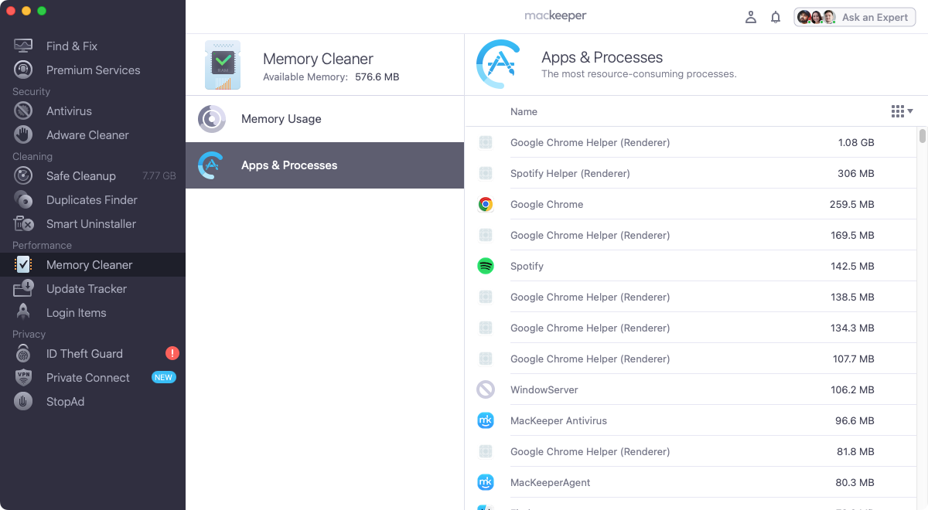Select the Spotify process name
The height and width of the screenshot is (510, 928).
pos(527,266)
